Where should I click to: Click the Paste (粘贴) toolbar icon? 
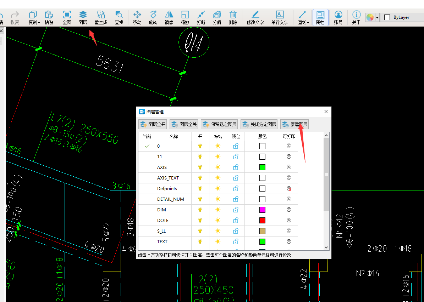pyautogui.click(x=49, y=18)
